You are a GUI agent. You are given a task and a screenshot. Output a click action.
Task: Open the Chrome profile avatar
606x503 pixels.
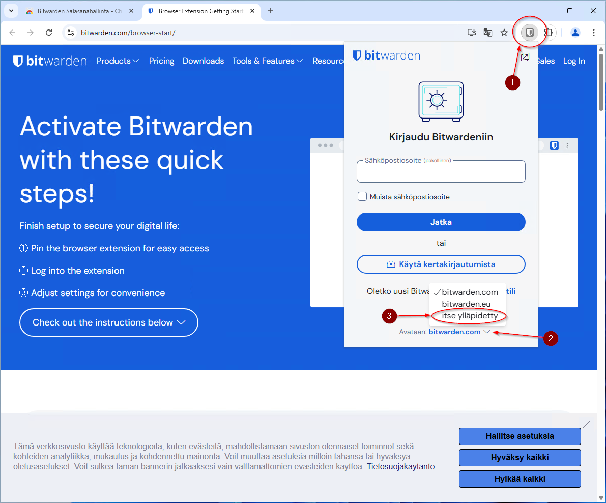[575, 33]
